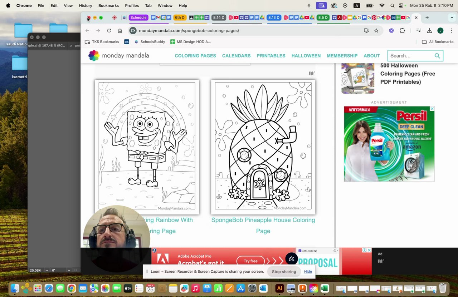
Task: Go to MEMBERSHIP page
Action: click(342, 56)
